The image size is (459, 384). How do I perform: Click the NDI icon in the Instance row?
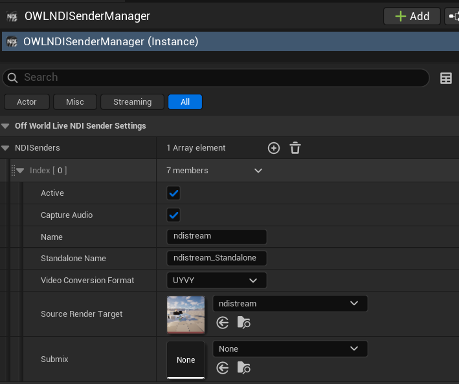(12, 41)
